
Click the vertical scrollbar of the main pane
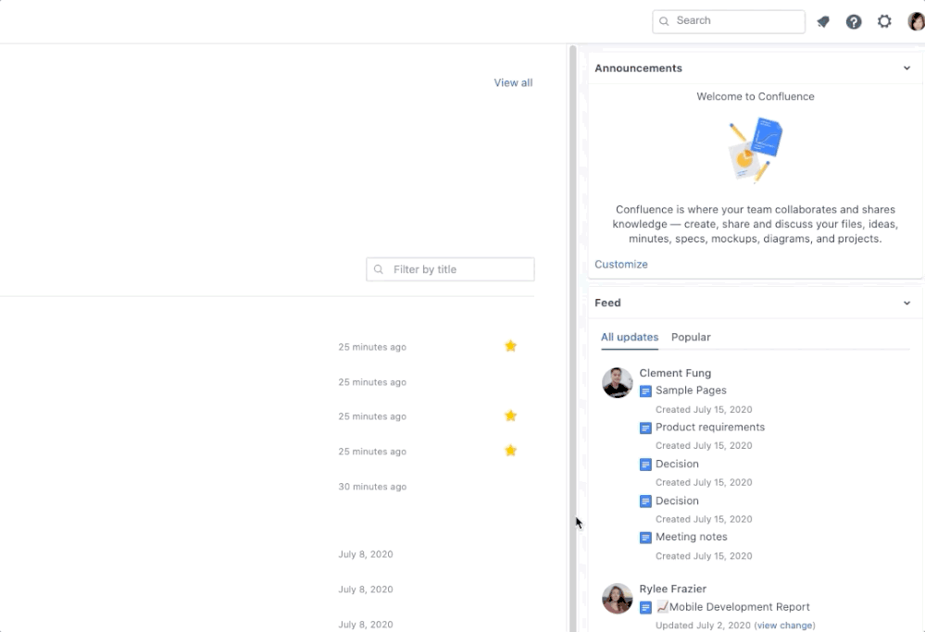click(x=572, y=339)
